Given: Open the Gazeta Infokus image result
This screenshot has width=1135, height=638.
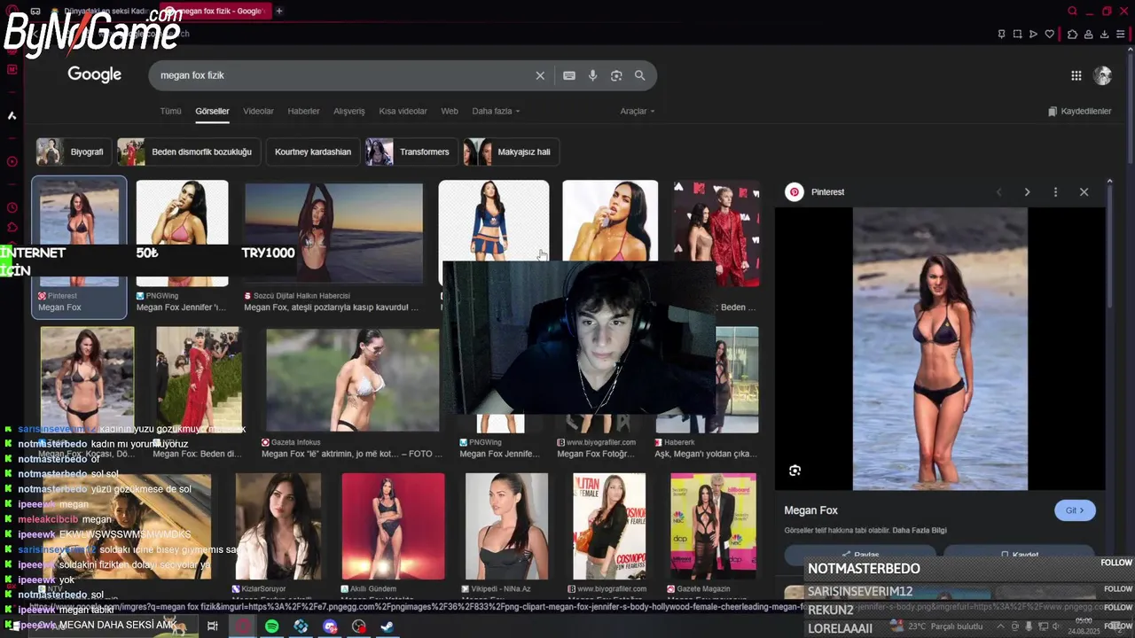Looking at the screenshot, I should [x=352, y=393].
